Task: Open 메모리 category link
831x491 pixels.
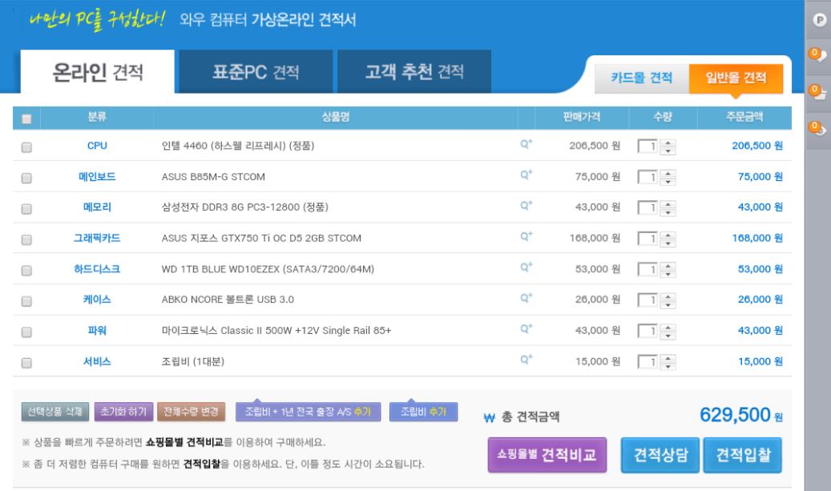Action: pos(97,207)
